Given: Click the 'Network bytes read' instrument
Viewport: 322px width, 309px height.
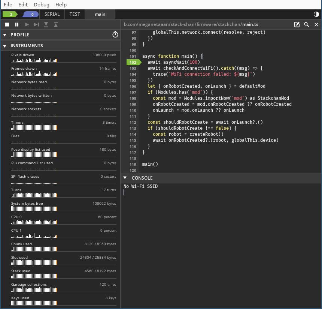Looking at the screenshot, I should click(64, 84).
